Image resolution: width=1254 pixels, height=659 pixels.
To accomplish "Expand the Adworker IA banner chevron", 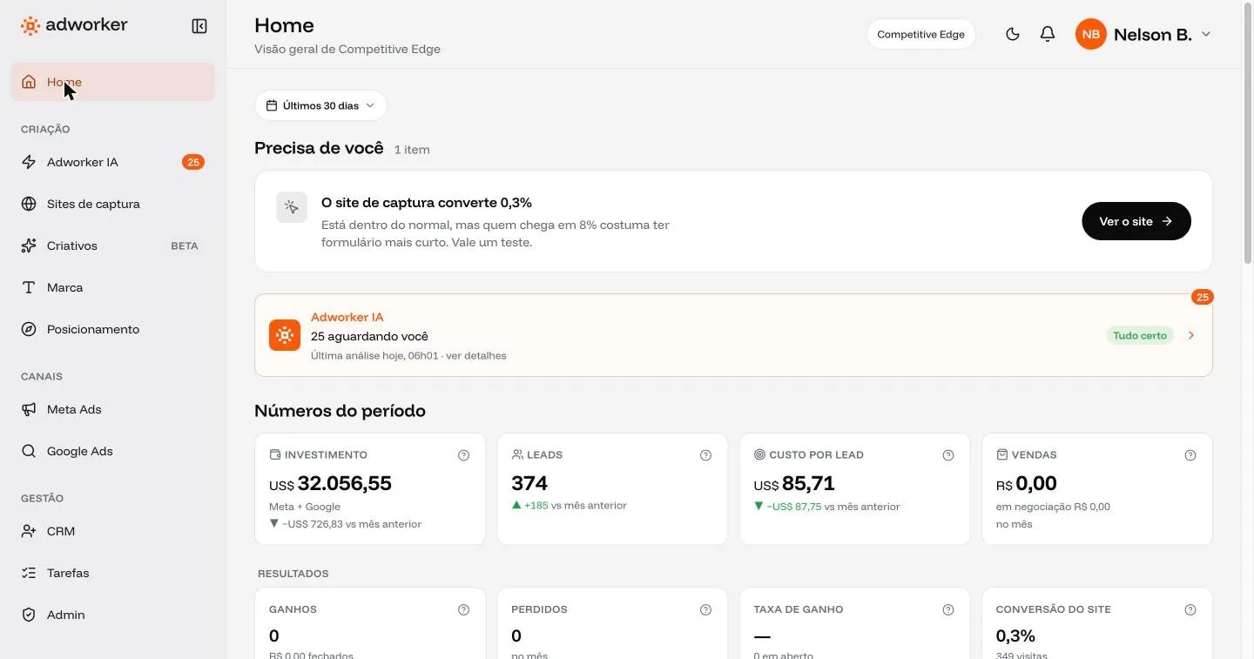I will (1191, 335).
